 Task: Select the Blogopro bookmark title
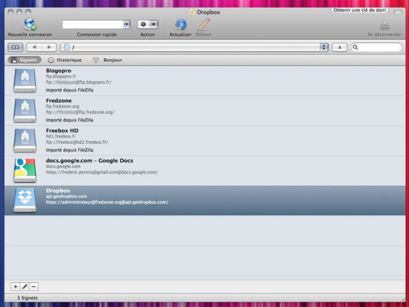(58, 71)
